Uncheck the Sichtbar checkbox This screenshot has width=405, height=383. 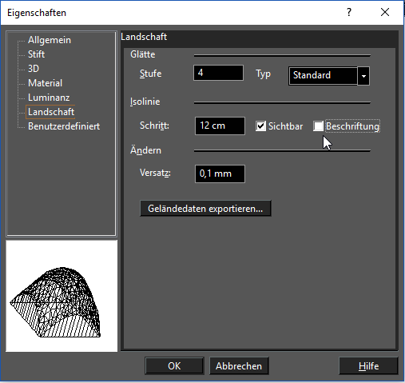tap(260, 126)
